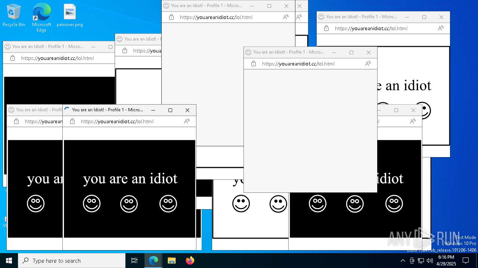The image size is (478, 268).
Task: Select the painover.png file on desktop
Action: pyautogui.click(x=70, y=16)
